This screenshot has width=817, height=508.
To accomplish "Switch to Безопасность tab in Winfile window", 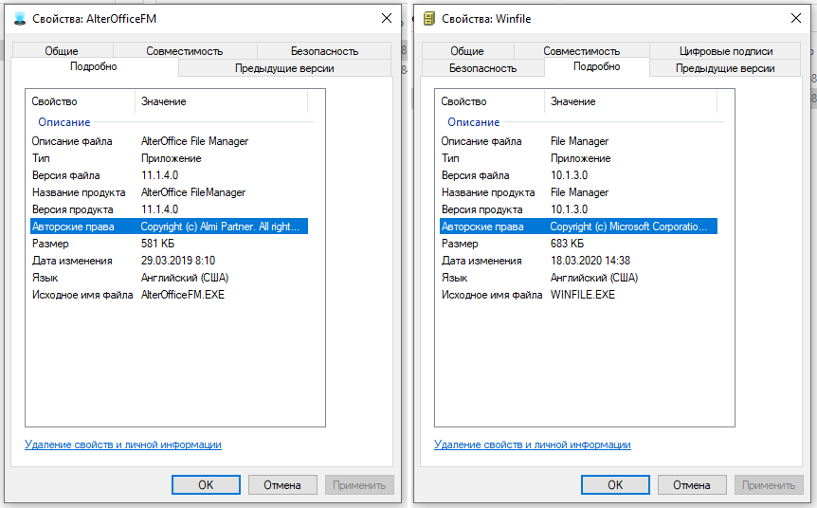I will click(482, 68).
